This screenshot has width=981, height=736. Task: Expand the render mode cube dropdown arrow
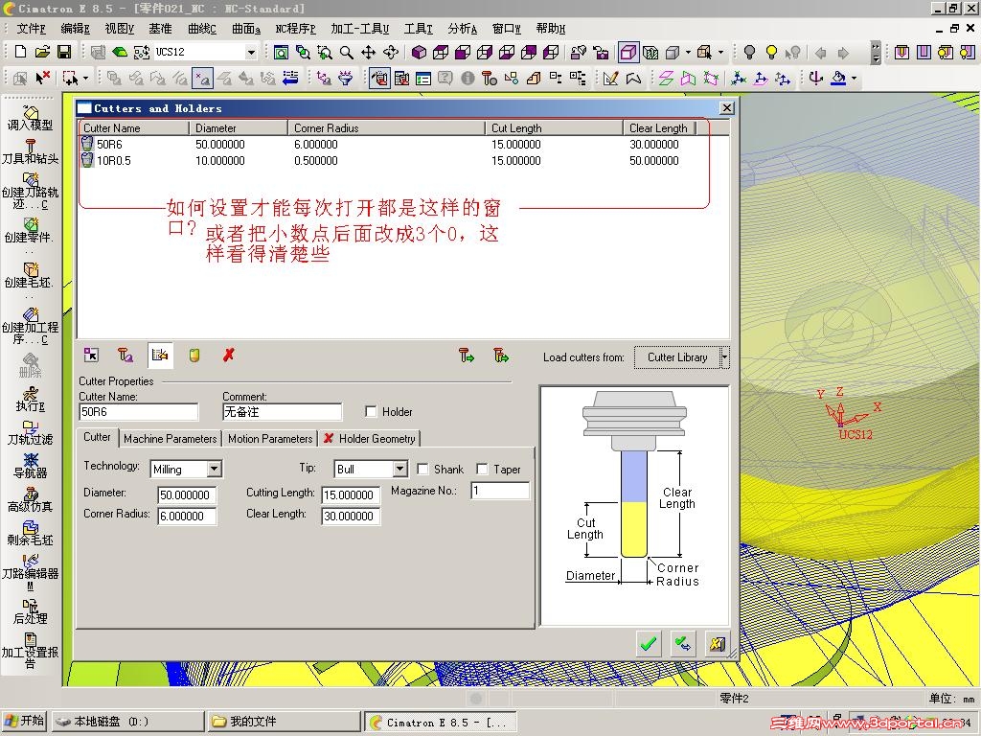click(688, 53)
